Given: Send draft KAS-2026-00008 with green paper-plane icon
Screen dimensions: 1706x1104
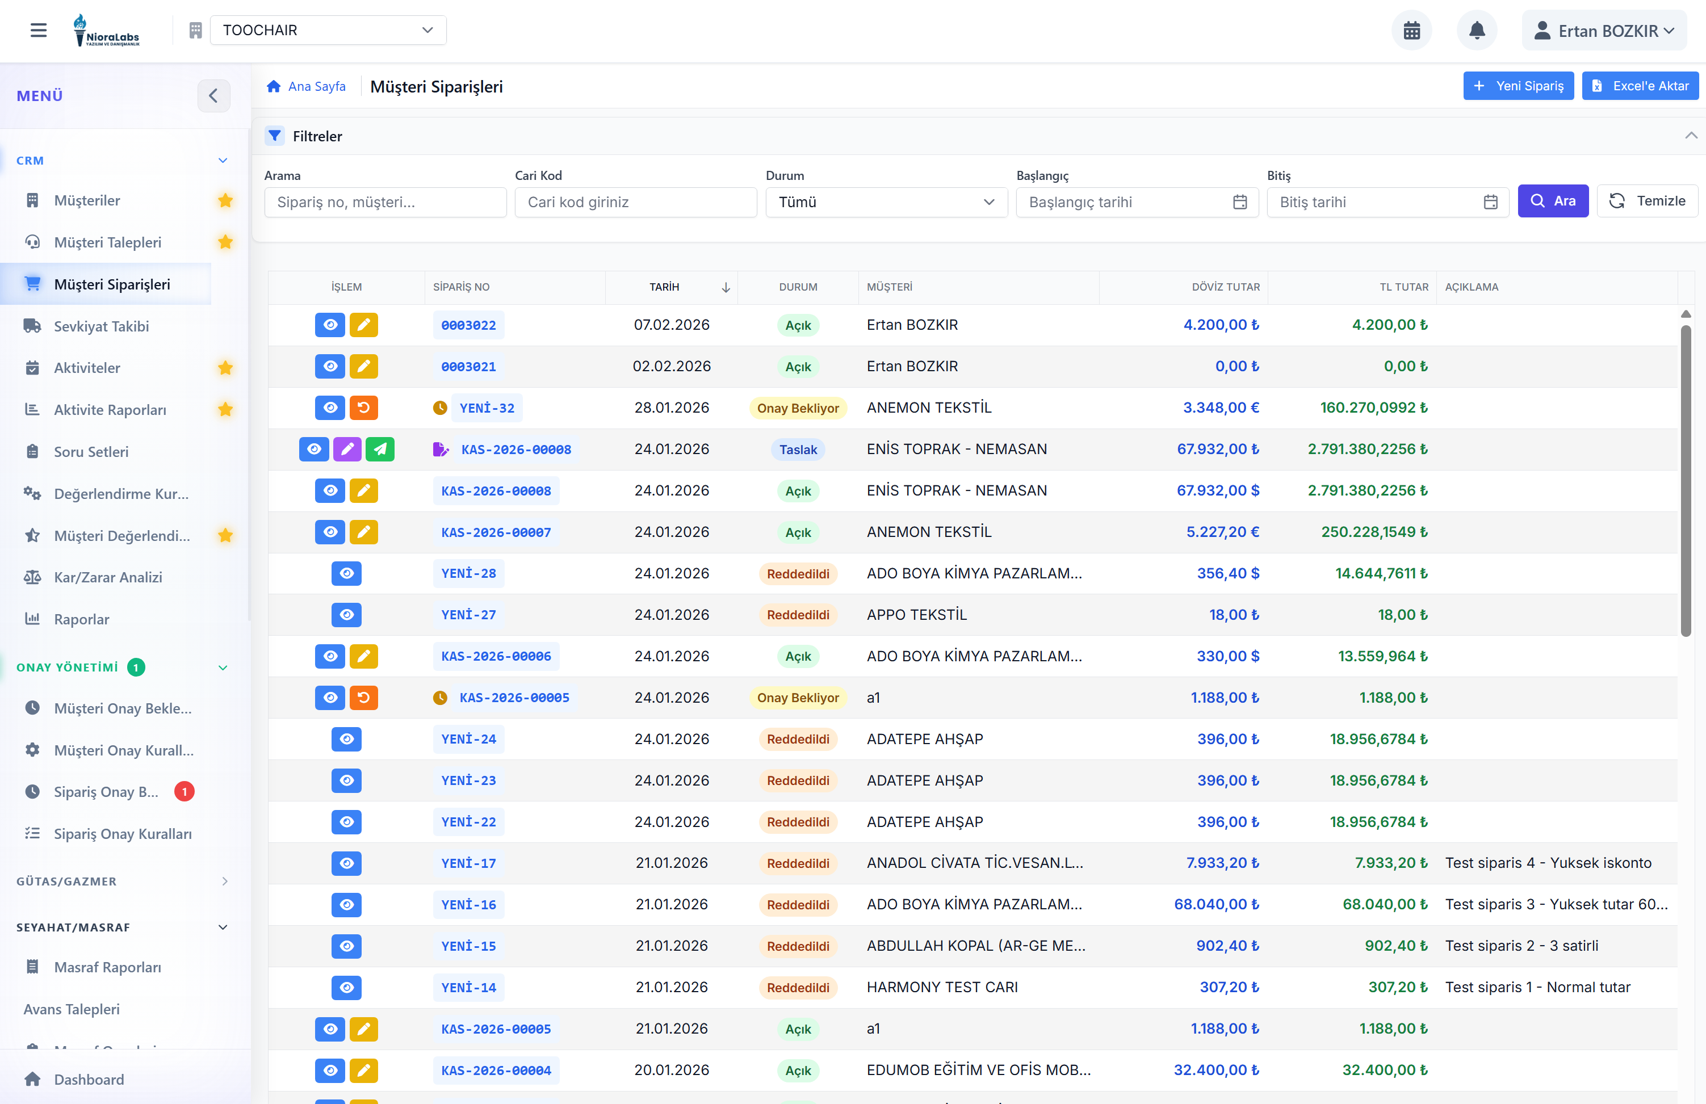Looking at the screenshot, I should (x=380, y=450).
